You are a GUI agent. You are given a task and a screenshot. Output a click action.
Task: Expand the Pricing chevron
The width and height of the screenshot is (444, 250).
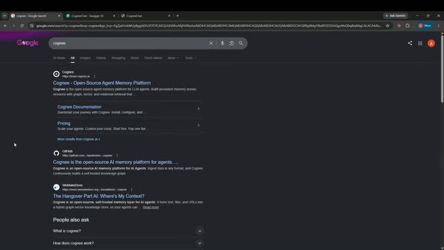(x=198, y=125)
